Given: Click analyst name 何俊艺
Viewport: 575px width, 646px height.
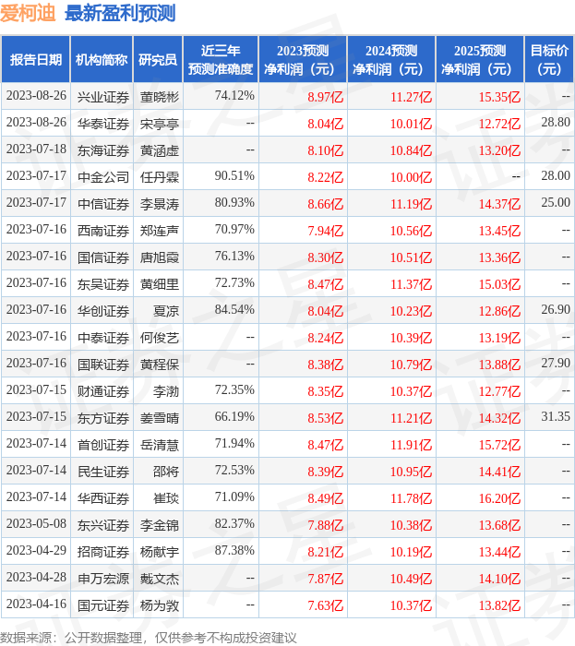Looking at the screenshot, I should point(160,338).
